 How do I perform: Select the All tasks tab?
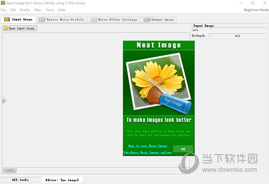[x=21, y=180]
